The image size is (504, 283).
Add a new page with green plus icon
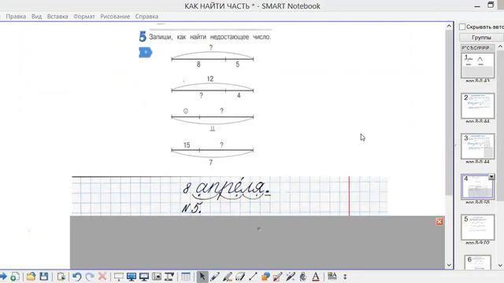(x=15, y=276)
